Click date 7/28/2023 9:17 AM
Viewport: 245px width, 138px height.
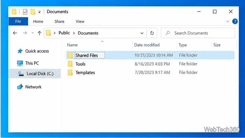pos(152,72)
